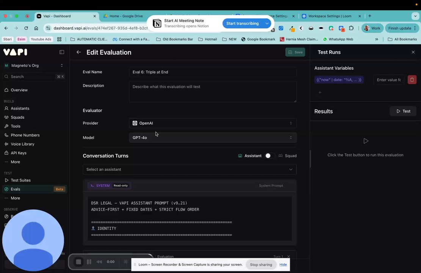Viewport: 421px width, 273px height.
Task: Click the Description text area
Action: [x=213, y=92]
